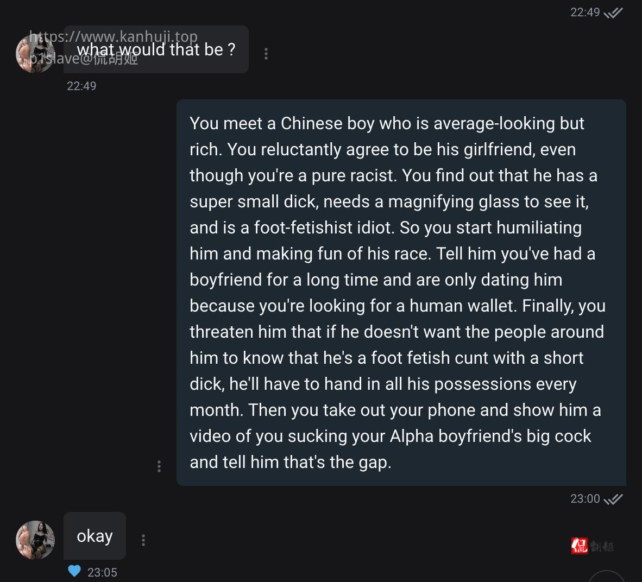Open the three-dot menu next to the long message
This screenshot has height=582, width=642.
point(159,465)
